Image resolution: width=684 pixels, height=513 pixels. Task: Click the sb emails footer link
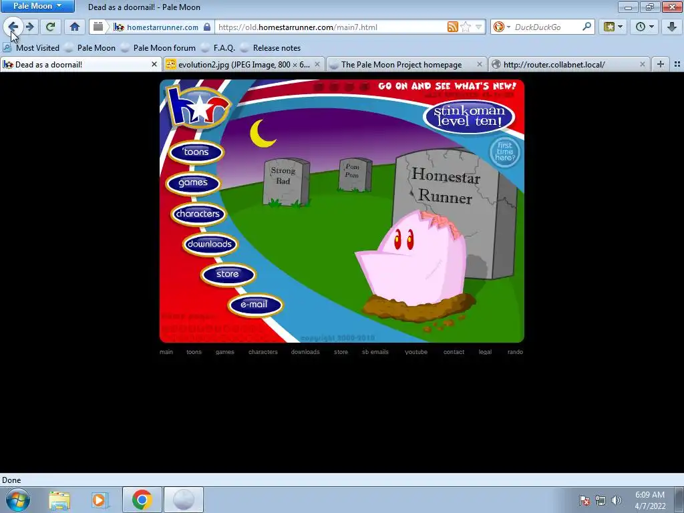coord(375,352)
